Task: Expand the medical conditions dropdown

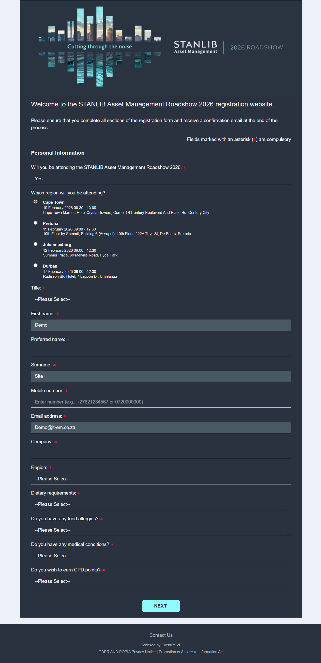Action: 161,556
